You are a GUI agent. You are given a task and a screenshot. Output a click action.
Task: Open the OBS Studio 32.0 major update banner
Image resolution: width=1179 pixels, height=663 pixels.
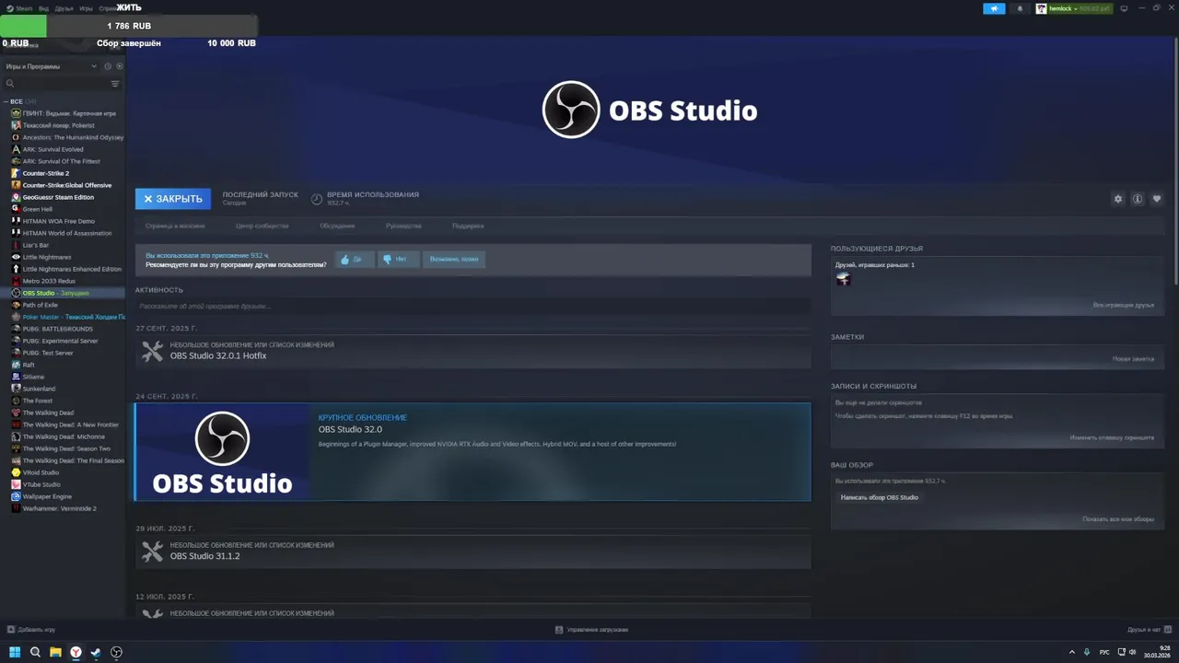tap(473, 452)
